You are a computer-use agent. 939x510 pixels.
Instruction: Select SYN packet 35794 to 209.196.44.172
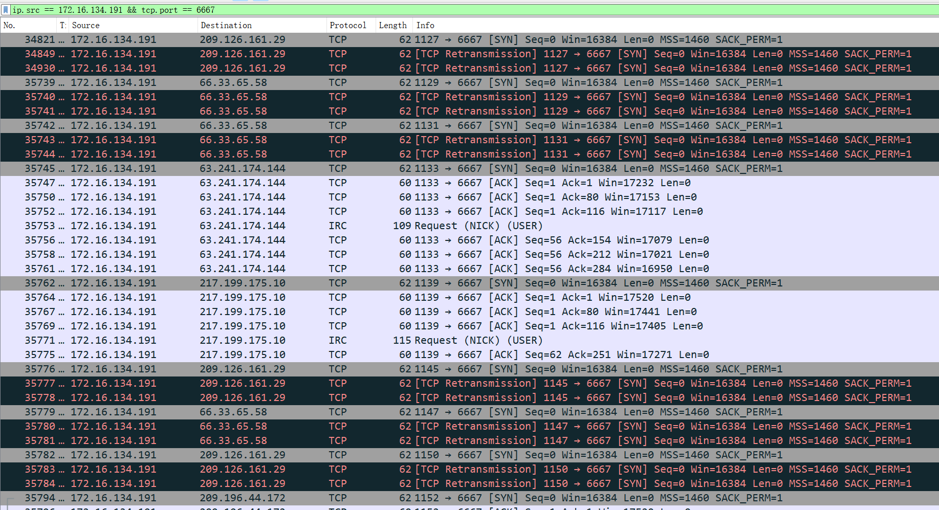(469, 498)
